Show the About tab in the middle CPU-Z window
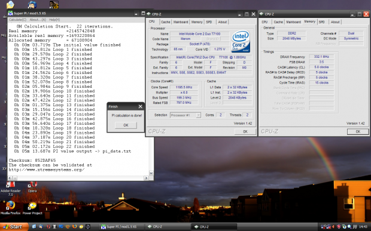371x231 pixels. click(x=223, y=22)
